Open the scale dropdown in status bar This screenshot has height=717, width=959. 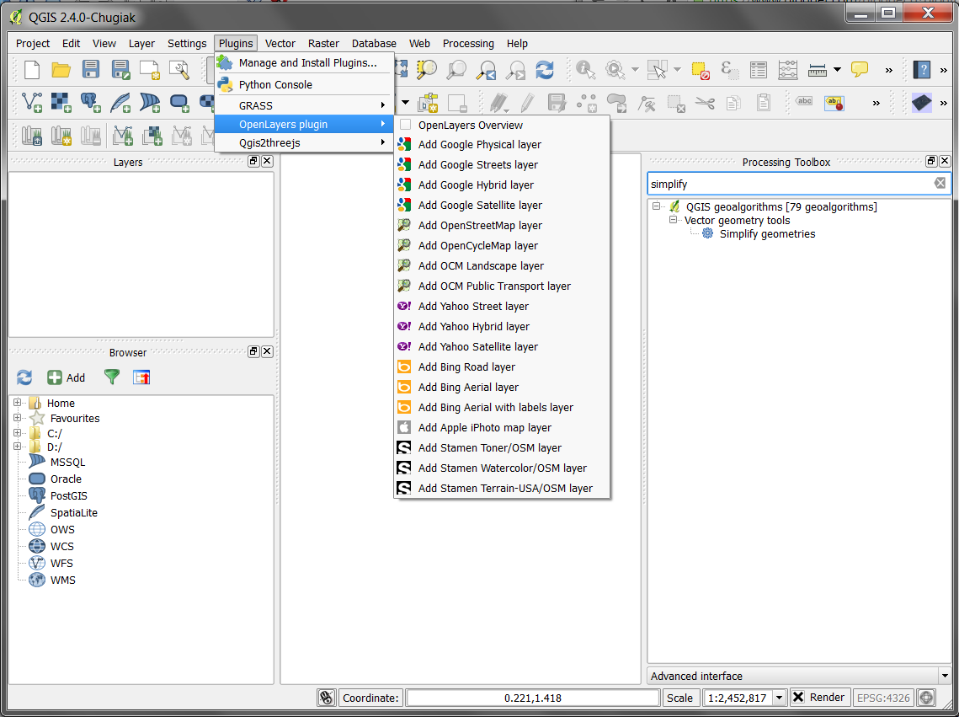(x=779, y=697)
